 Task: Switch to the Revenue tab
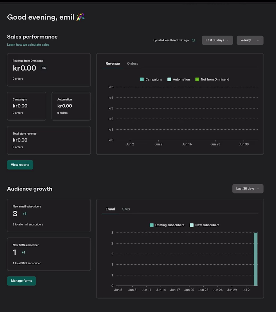click(112, 64)
